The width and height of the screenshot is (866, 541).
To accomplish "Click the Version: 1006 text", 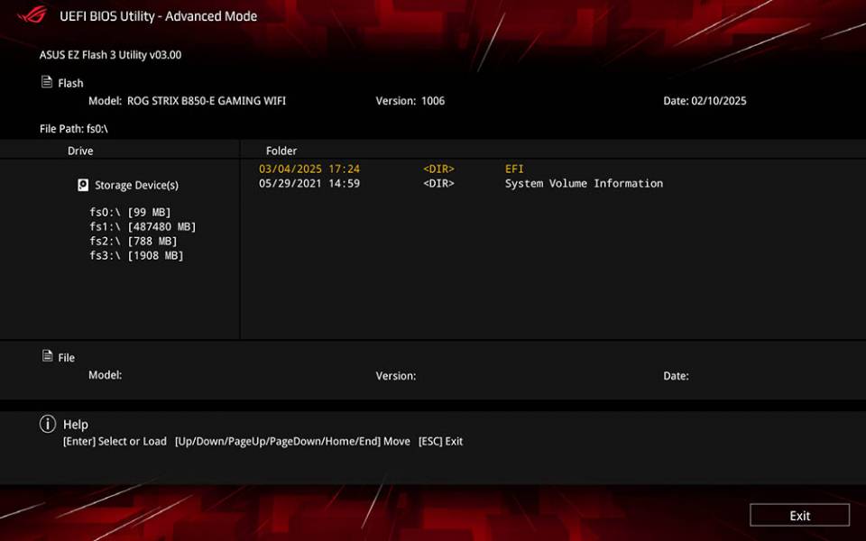I will [410, 100].
